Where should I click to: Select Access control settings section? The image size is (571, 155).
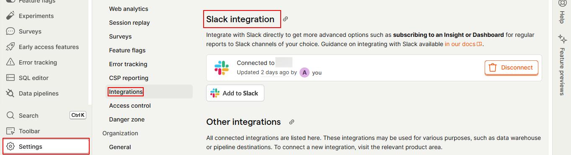click(x=130, y=106)
